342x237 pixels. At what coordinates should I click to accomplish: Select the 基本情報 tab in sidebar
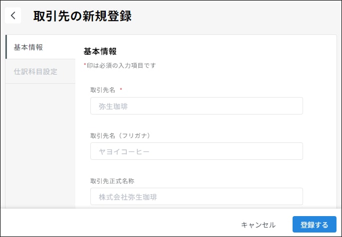click(40, 47)
